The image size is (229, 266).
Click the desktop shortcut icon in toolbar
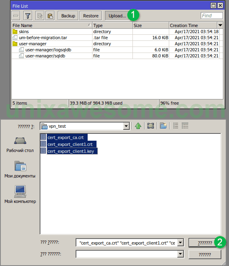pyautogui.click(x=151, y=126)
